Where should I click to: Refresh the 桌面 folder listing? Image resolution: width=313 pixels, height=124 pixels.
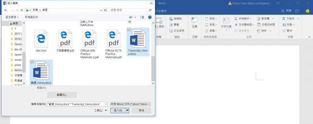click(105, 10)
